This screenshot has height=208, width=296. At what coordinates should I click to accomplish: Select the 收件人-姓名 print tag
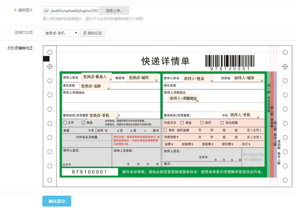pos(197,79)
